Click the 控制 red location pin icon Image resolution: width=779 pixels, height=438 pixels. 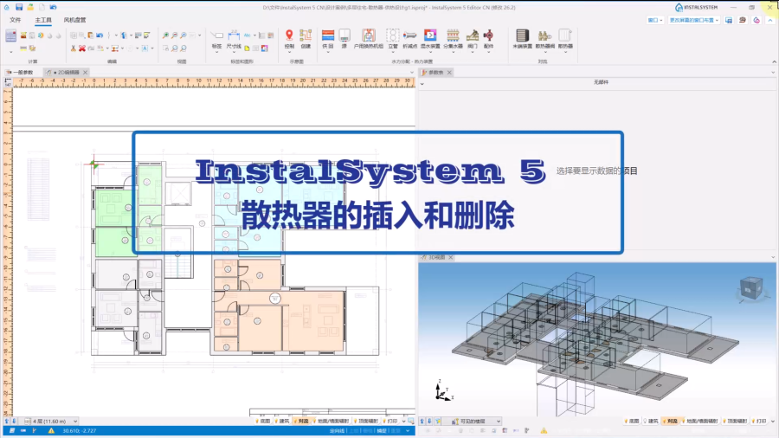(289, 39)
